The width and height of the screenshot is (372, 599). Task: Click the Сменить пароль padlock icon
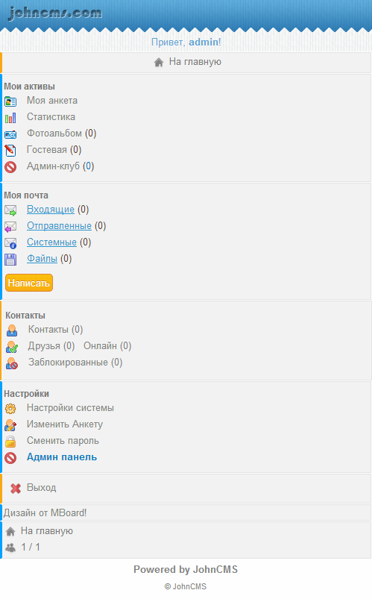point(10,442)
